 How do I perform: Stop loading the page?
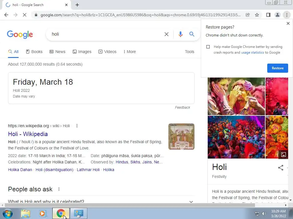(x=25, y=15)
